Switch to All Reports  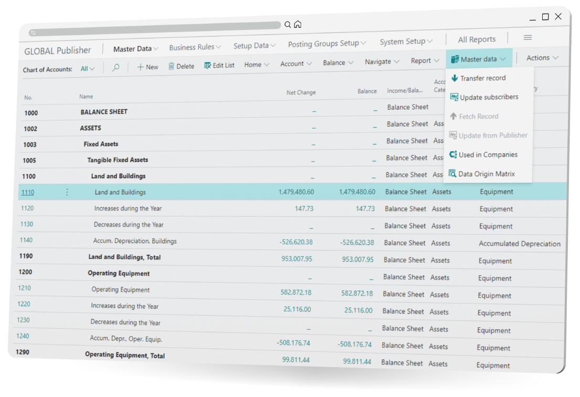[476, 39]
